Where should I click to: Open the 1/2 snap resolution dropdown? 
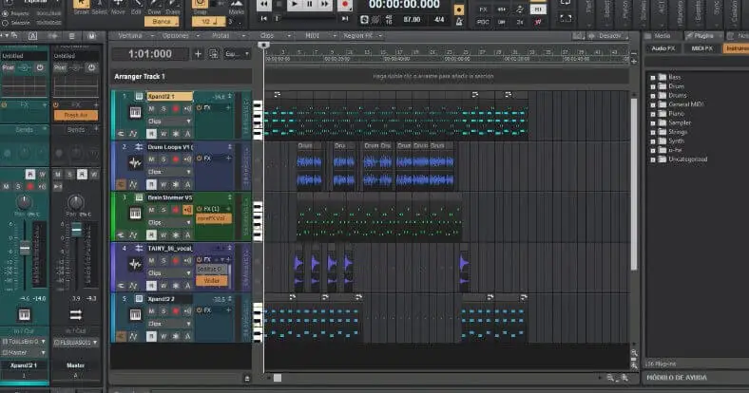209,22
